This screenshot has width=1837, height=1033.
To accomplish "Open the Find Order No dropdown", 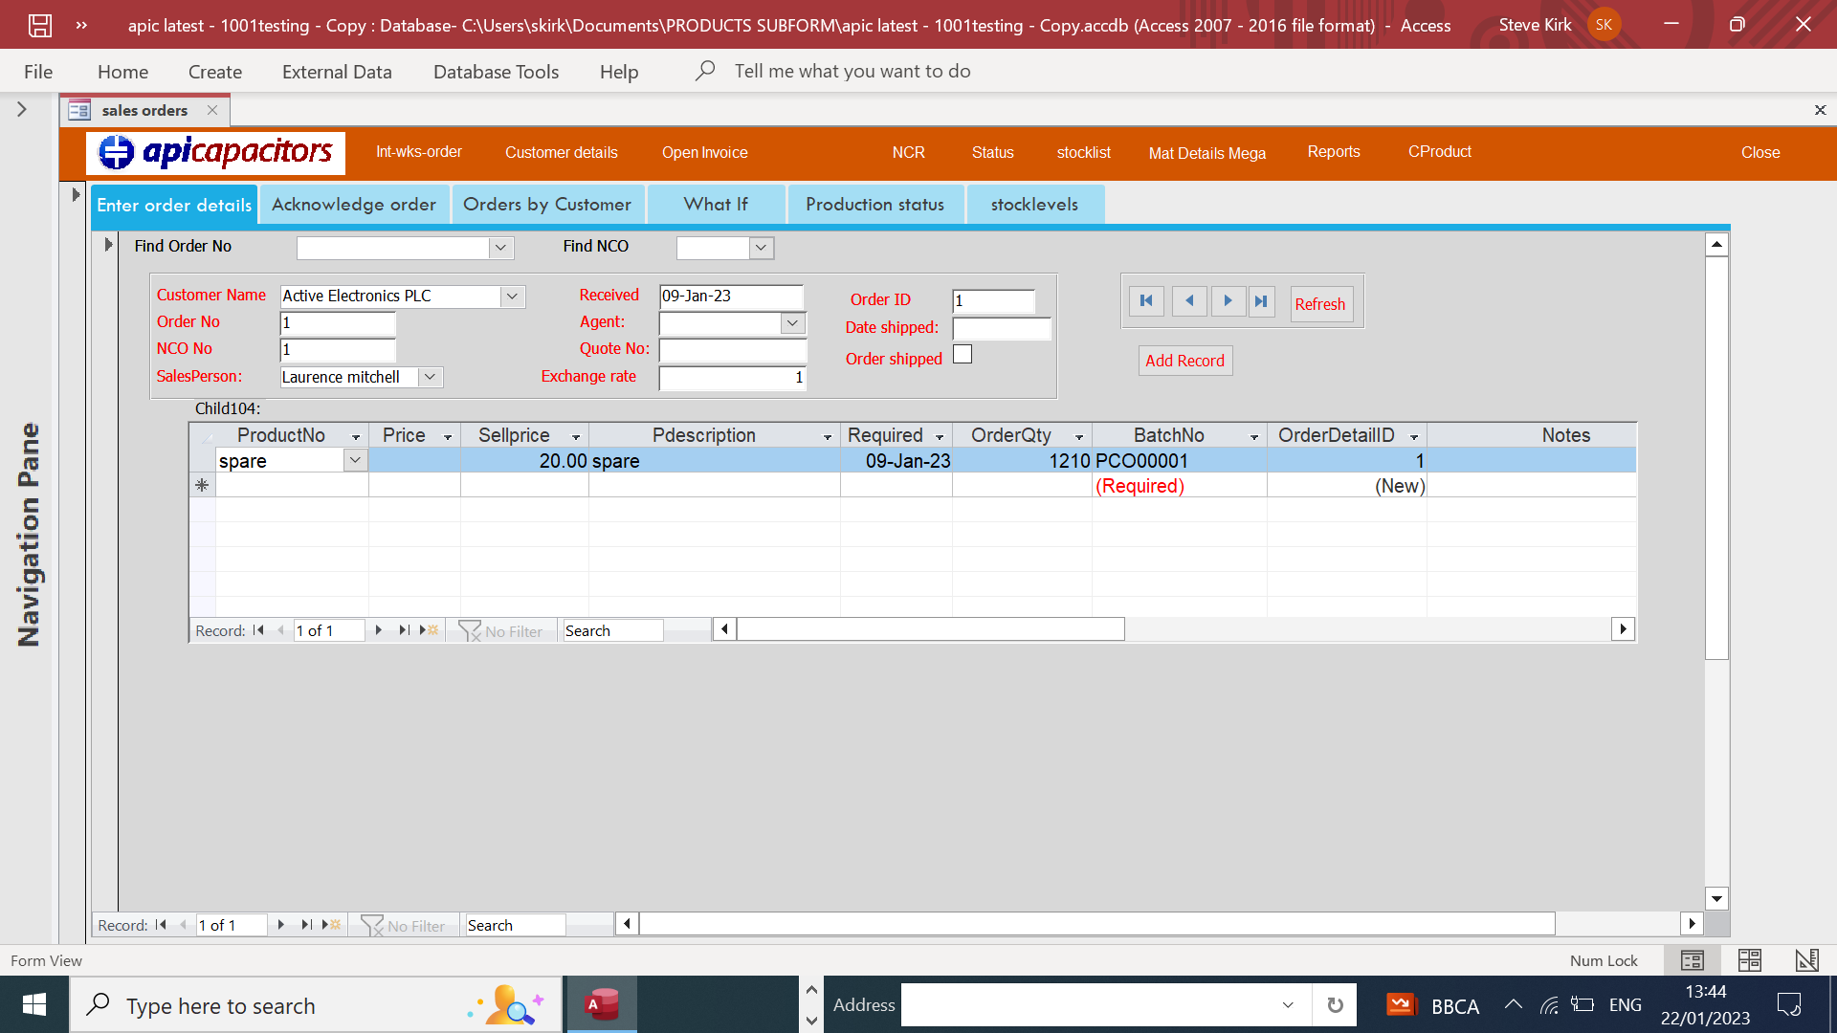I will click(x=500, y=248).
